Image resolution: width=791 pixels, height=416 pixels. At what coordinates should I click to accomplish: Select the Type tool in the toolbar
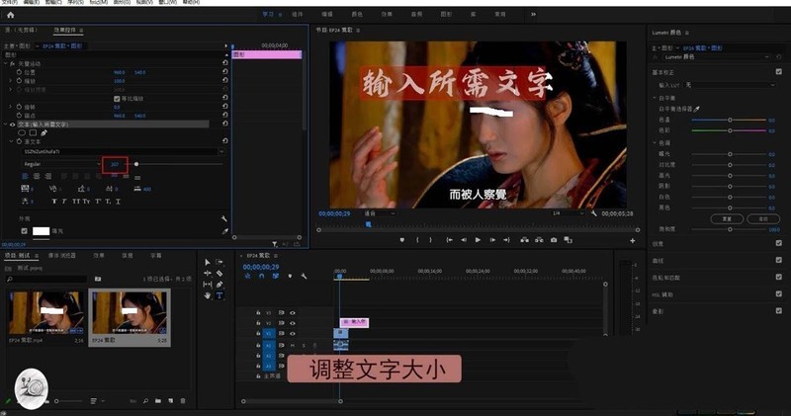[x=219, y=295]
